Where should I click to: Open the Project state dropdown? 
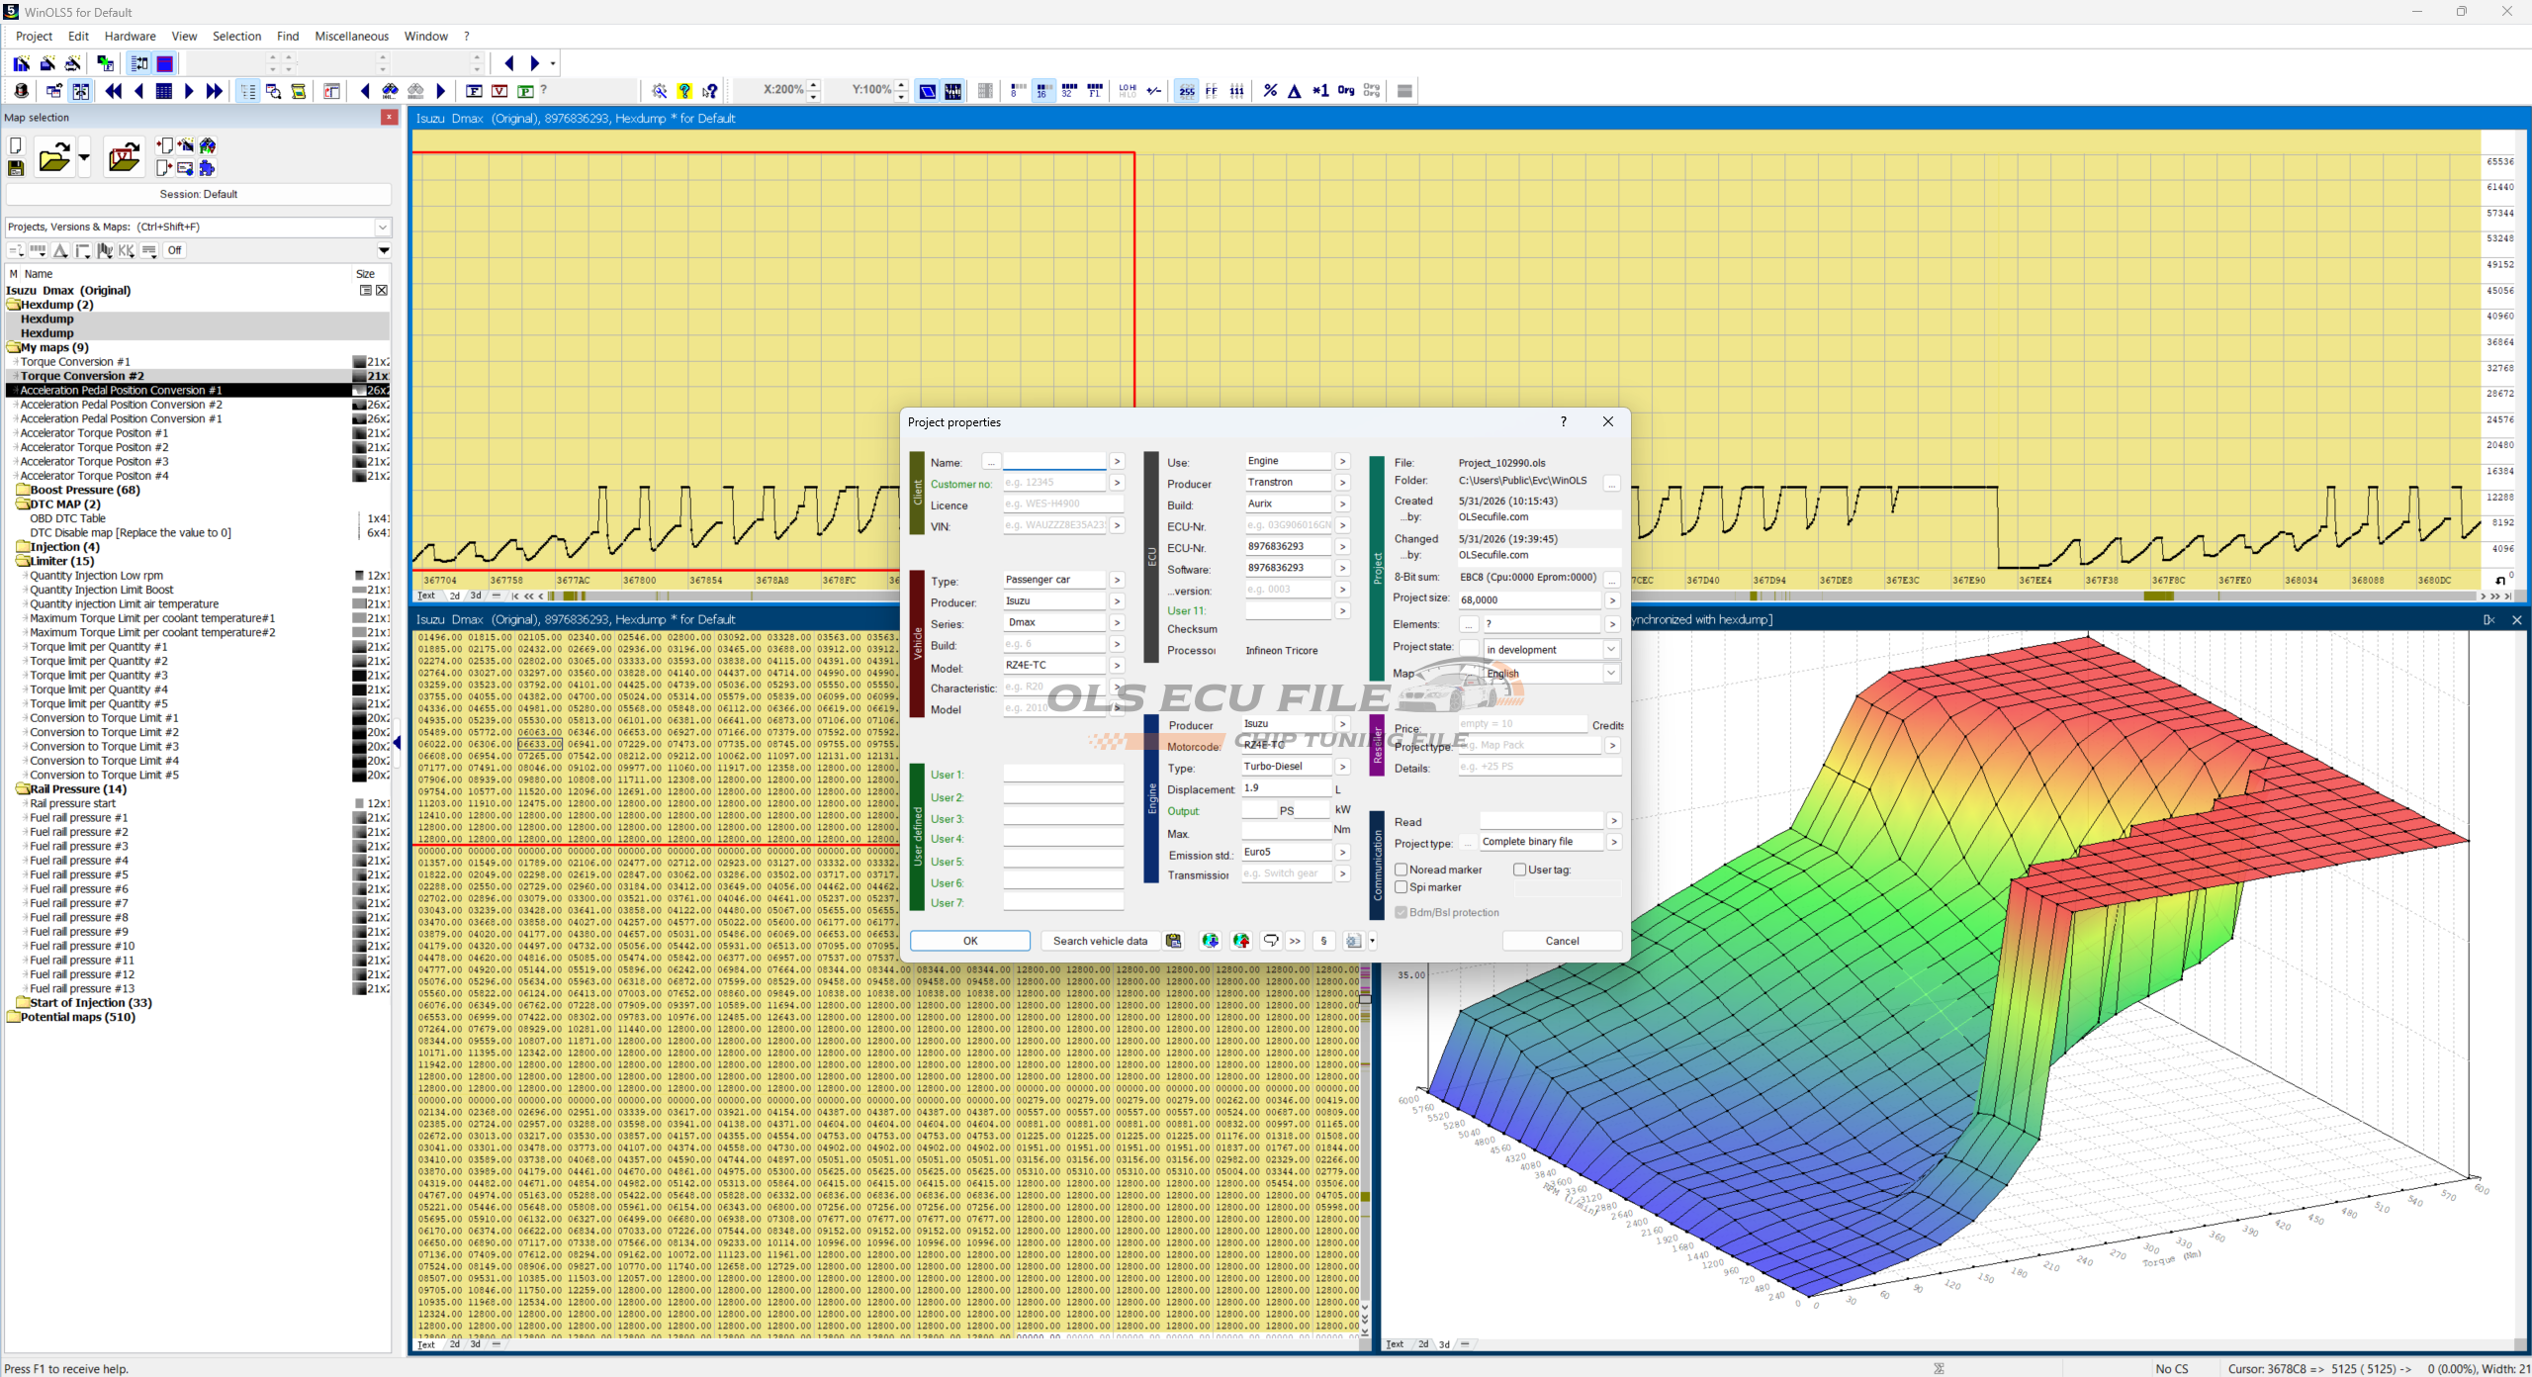click(1611, 649)
